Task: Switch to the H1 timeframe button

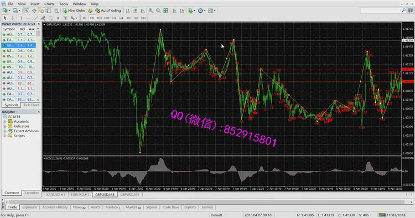Action: click(x=114, y=18)
